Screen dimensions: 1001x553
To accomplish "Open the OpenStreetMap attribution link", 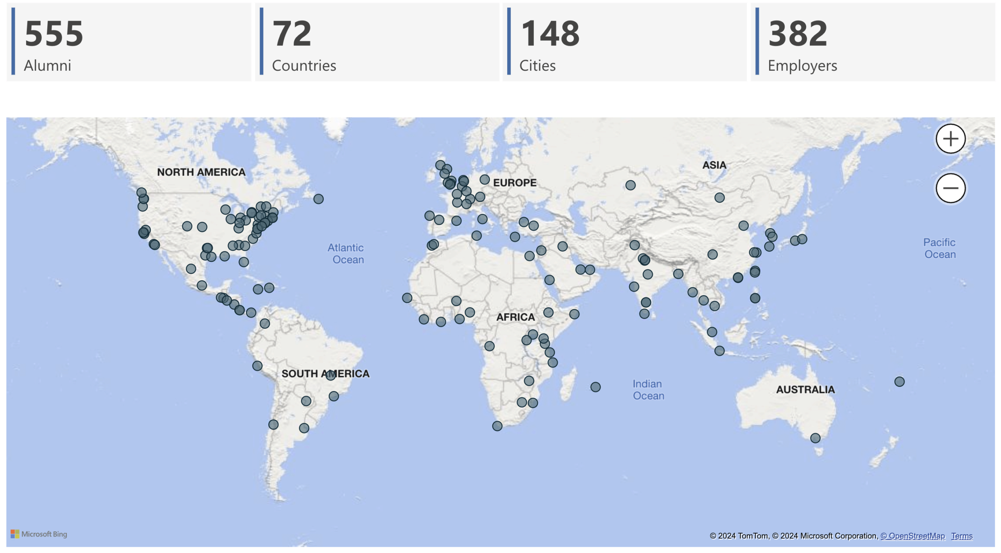I will [912, 536].
